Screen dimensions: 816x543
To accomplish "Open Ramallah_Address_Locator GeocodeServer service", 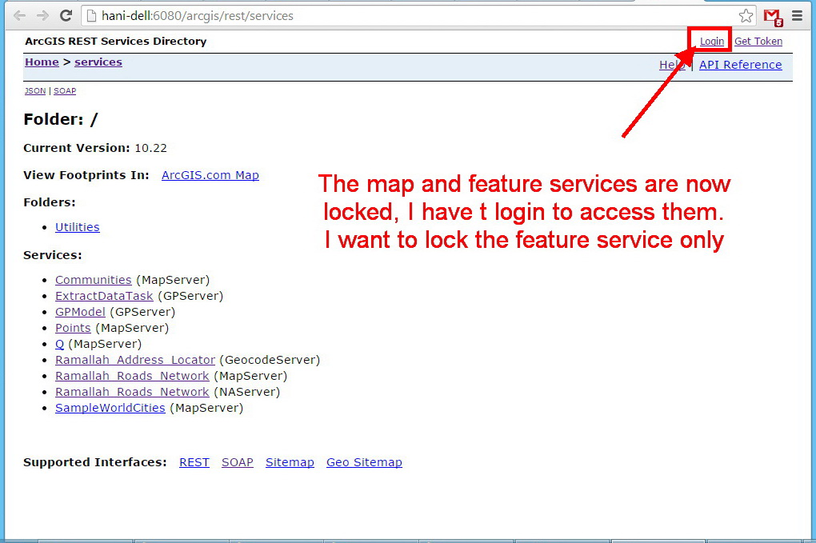I will coord(135,360).
